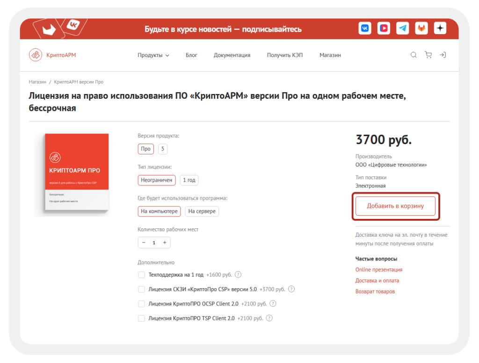The width and height of the screenshot is (479, 363).
Task: Open the Блог menu item
Action: pos(191,55)
